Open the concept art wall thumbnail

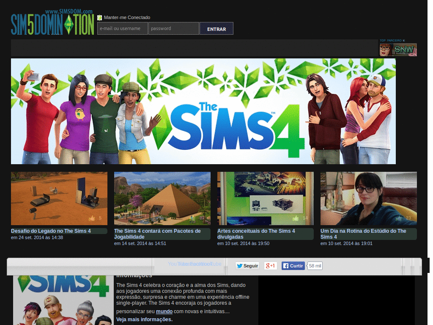point(266,198)
